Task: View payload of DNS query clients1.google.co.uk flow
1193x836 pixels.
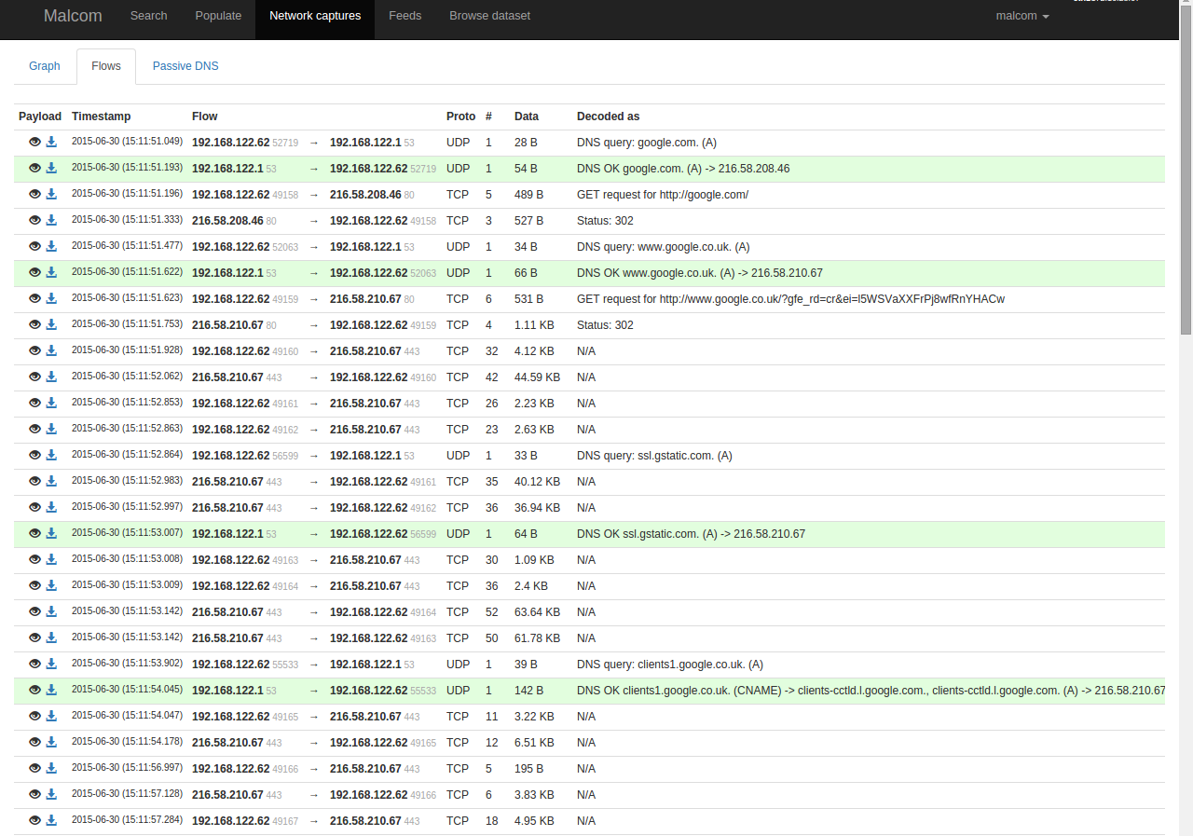Action: tap(34, 664)
